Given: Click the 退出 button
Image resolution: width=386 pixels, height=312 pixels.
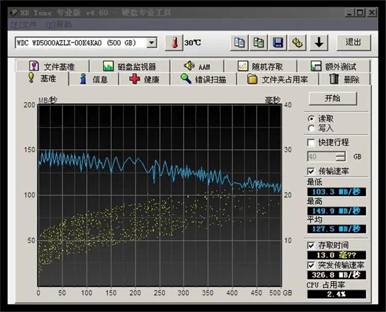Looking at the screenshot, I should point(353,42).
